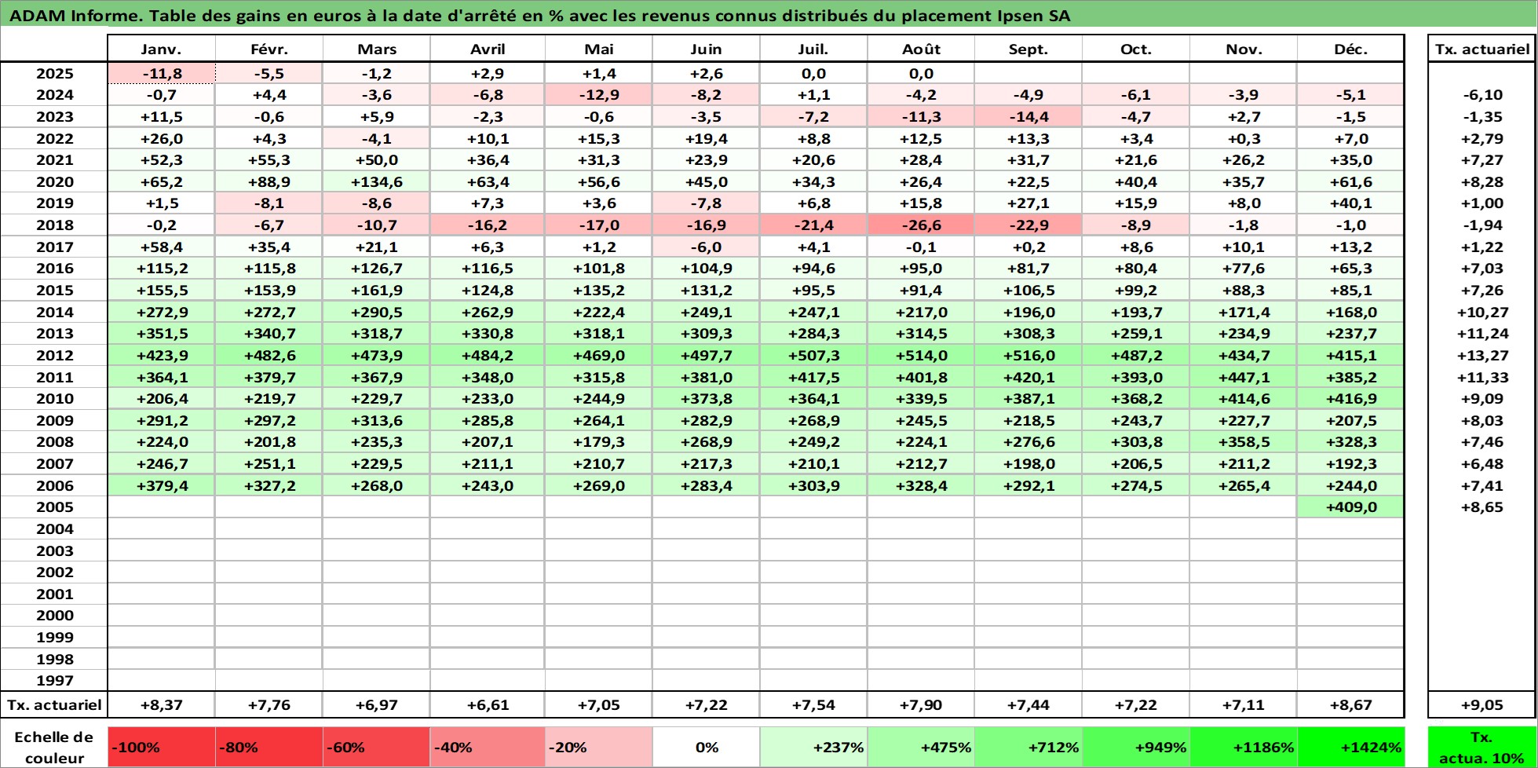Screen dimensions: 1538x768
Task: Click the -60% color scale swatch
Action: [x=376, y=747]
